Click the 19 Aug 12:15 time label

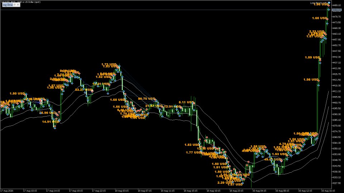coord(305,191)
